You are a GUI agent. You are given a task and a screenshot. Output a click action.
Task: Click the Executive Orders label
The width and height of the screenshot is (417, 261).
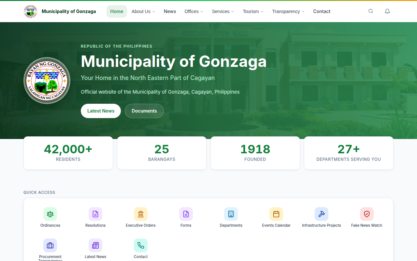[x=141, y=225]
